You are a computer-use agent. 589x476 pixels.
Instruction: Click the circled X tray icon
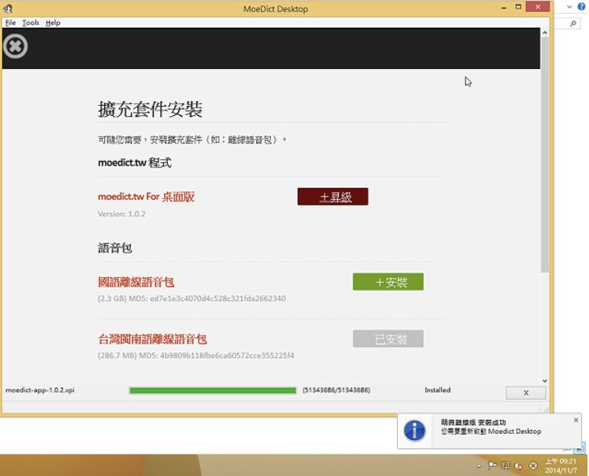coord(533,466)
